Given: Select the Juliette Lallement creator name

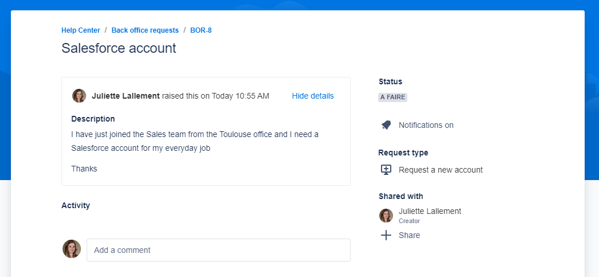Looking at the screenshot, I should point(430,211).
